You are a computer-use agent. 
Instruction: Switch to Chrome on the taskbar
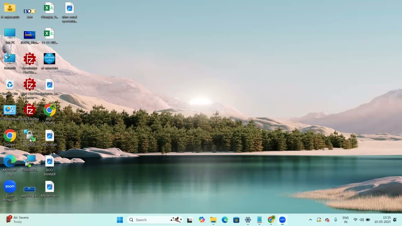(271, 220)
